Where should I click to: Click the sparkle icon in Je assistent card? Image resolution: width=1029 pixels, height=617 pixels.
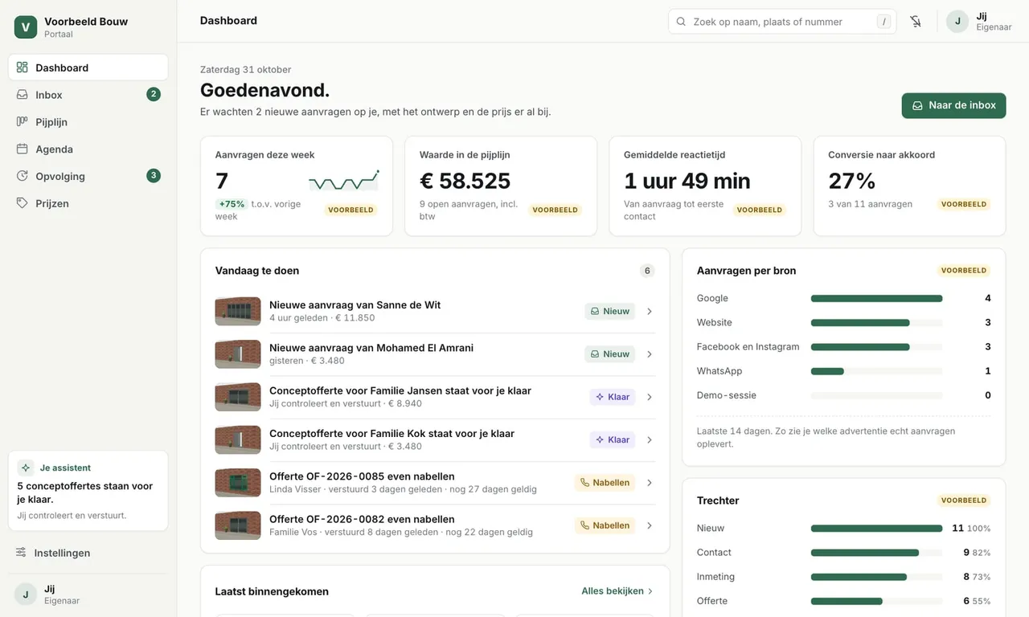[x=26, y=468]
